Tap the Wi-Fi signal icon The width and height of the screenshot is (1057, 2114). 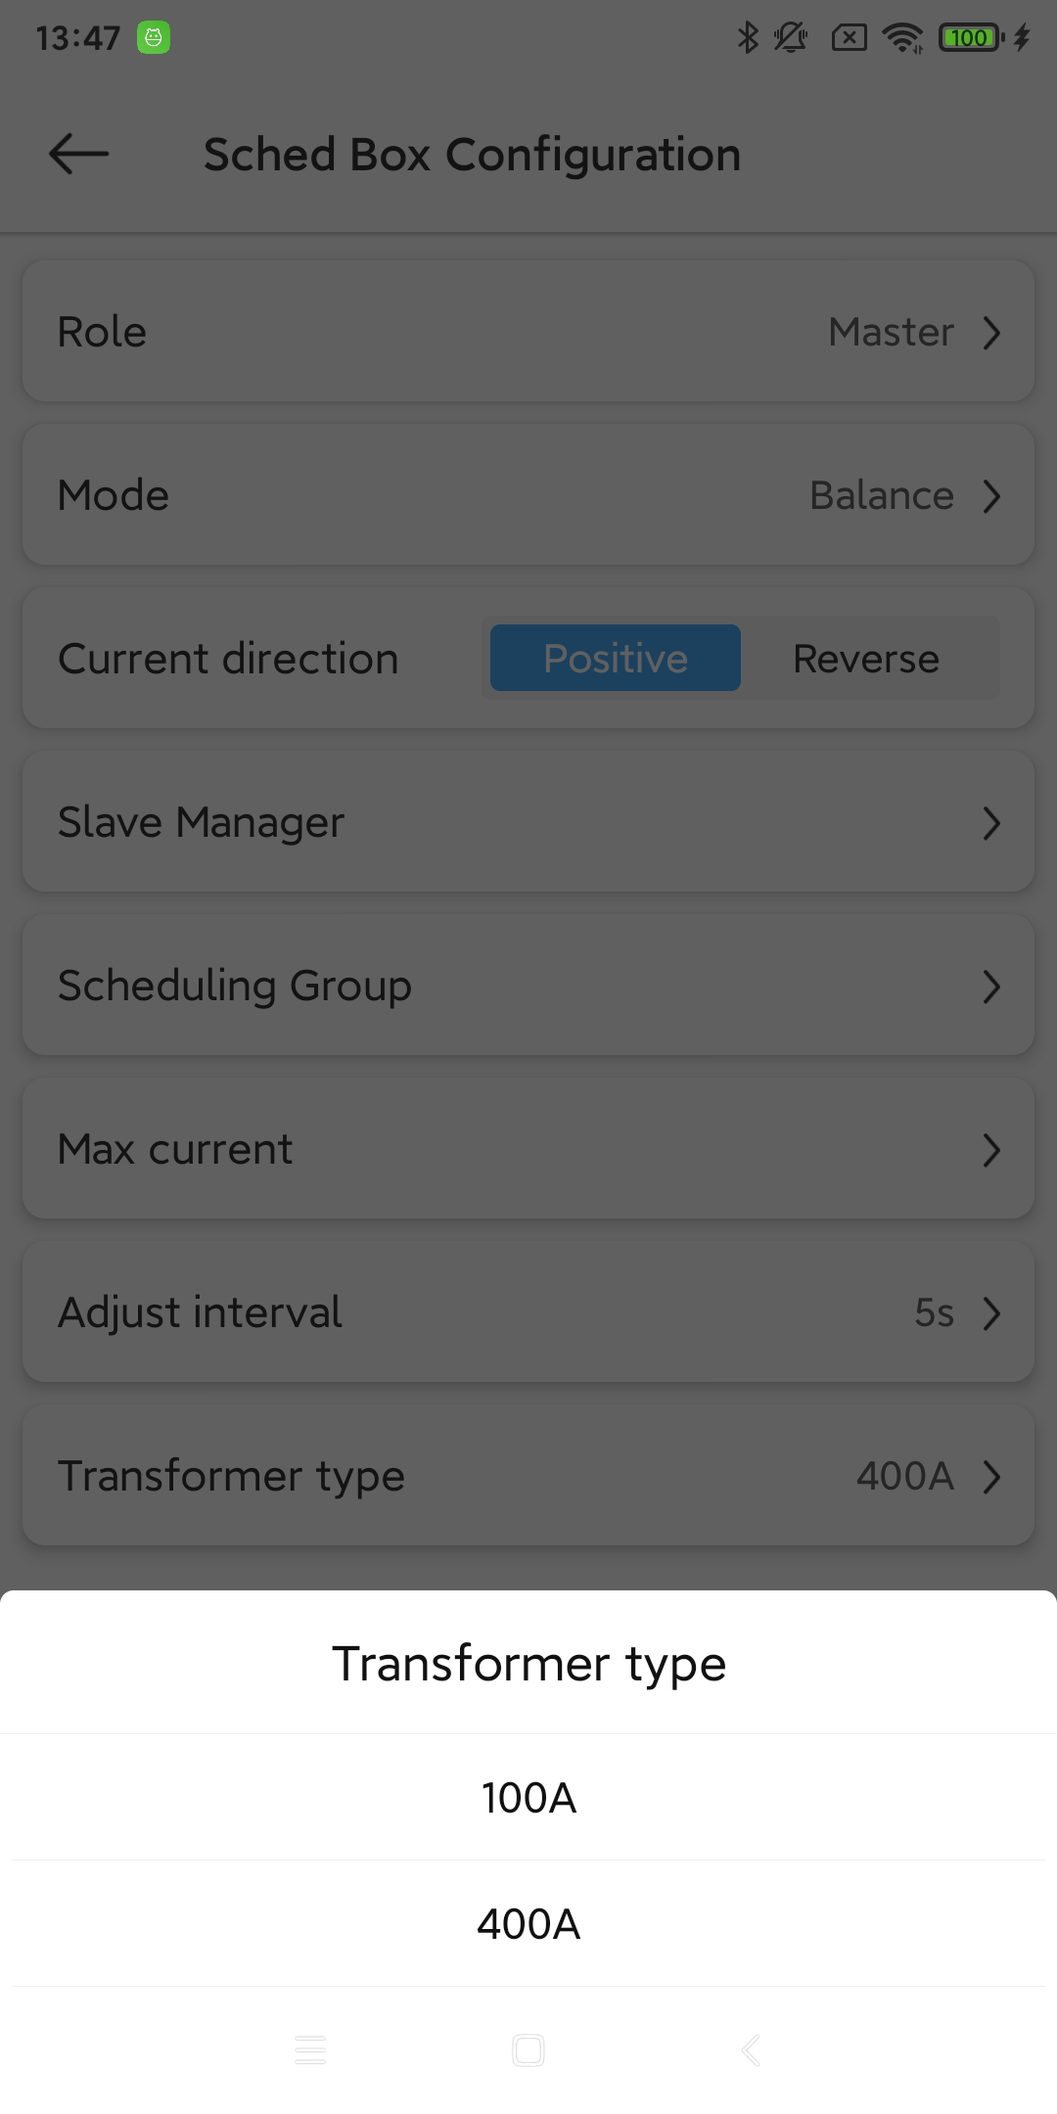pos(902,38)
